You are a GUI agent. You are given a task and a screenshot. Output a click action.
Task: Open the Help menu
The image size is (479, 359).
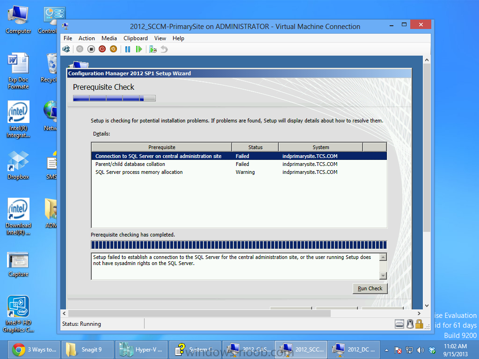point(178,38)
